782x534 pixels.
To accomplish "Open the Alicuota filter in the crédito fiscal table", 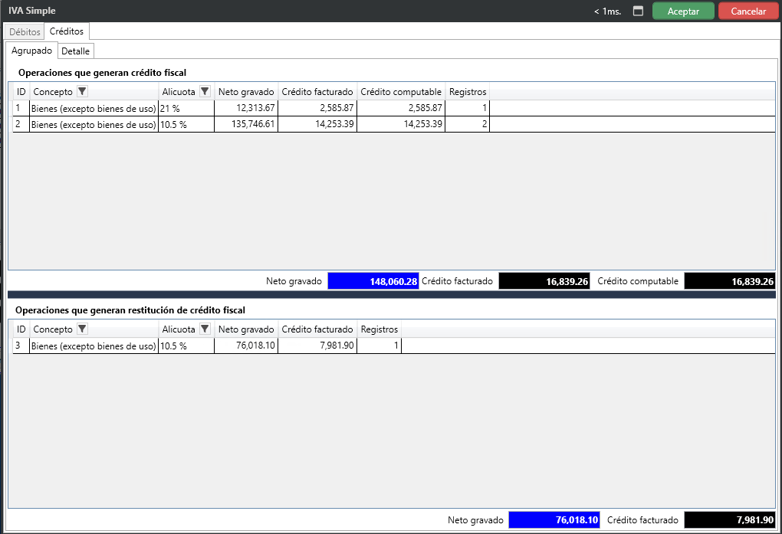I will (x=205, y=92).
